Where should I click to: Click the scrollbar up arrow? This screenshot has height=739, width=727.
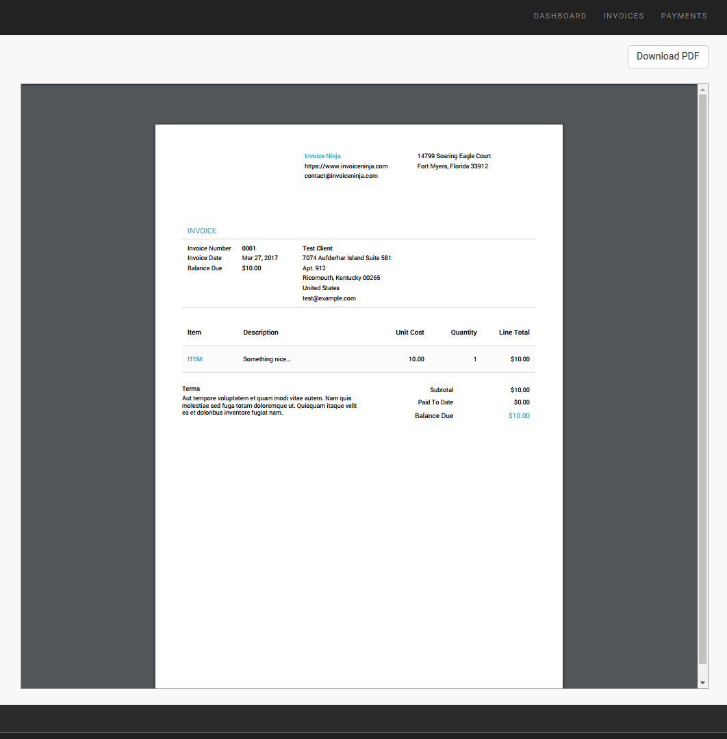[702, 90]
